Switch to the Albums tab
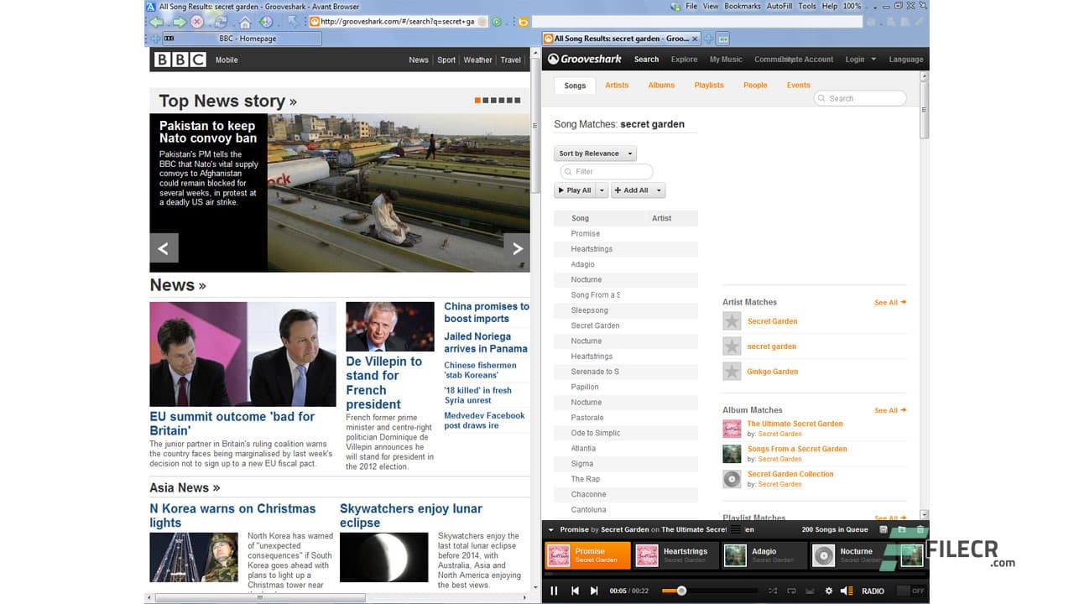This screenshot has width=1074, height=604. coord(661,85)
